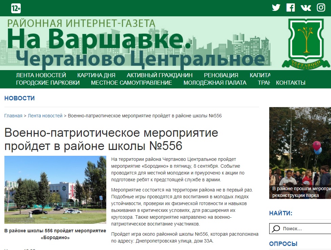
Task: Open Городские парковки menu item
Action: point(48,83)
